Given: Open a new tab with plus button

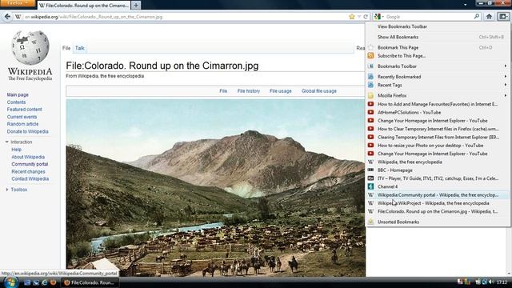Looking at the screenshot, I should click(136, 6).
